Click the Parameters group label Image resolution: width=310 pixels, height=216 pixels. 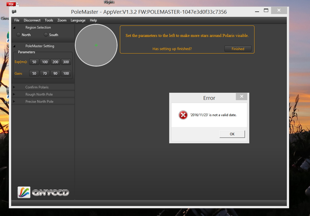click(27, 52)
